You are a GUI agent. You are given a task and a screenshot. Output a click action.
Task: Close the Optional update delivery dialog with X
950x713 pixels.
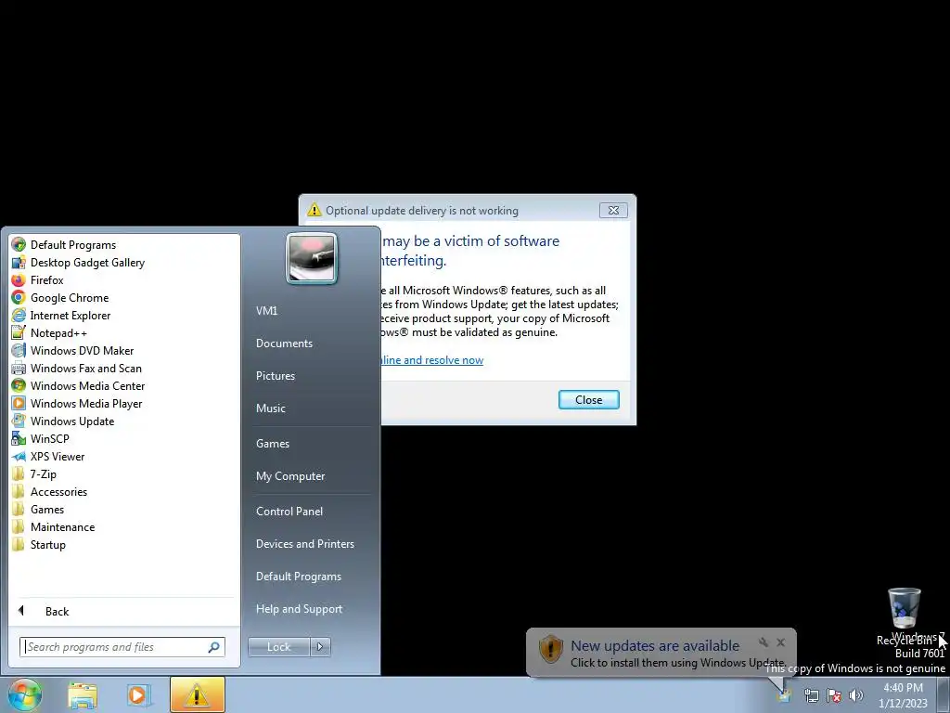[x=614, y=211]
